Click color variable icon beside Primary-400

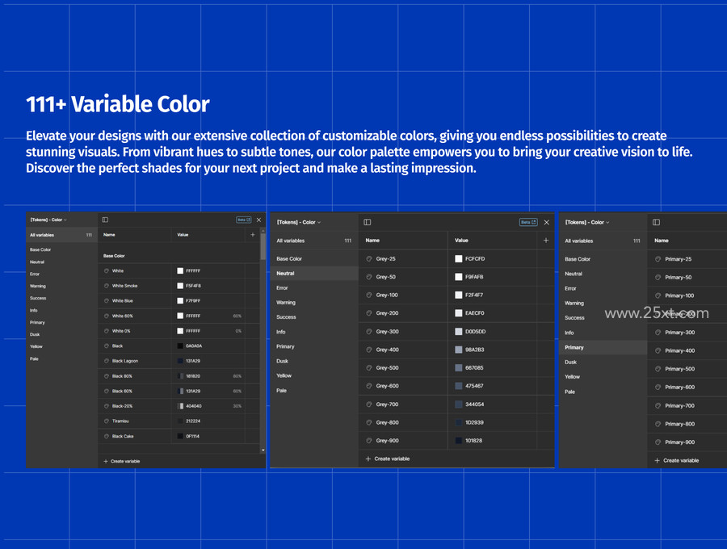(658, 350)
